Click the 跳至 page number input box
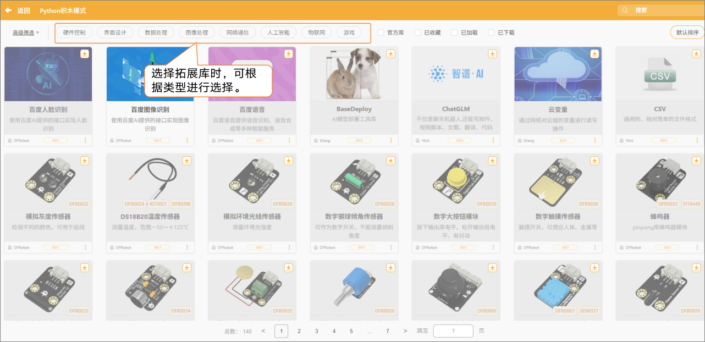 [453, 331]
